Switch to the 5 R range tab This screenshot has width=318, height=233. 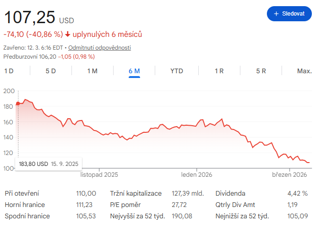point(261,71)
